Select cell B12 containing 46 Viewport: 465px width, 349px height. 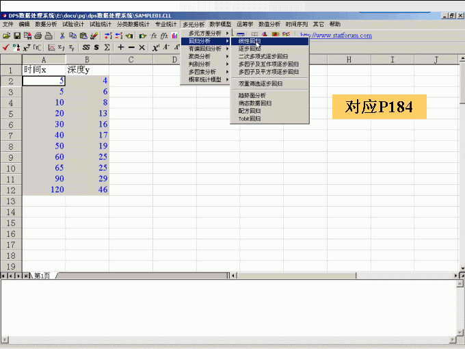point(88,190)
